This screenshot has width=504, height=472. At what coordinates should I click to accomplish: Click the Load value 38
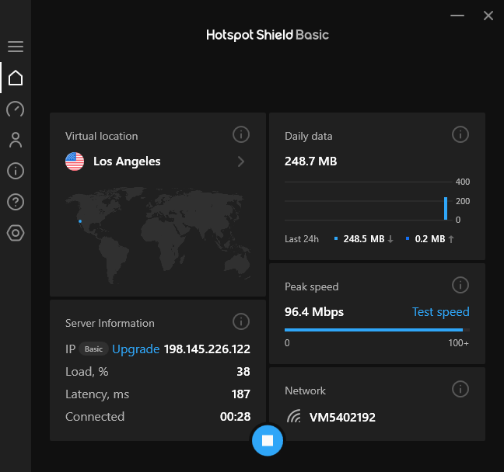point(243,372)
